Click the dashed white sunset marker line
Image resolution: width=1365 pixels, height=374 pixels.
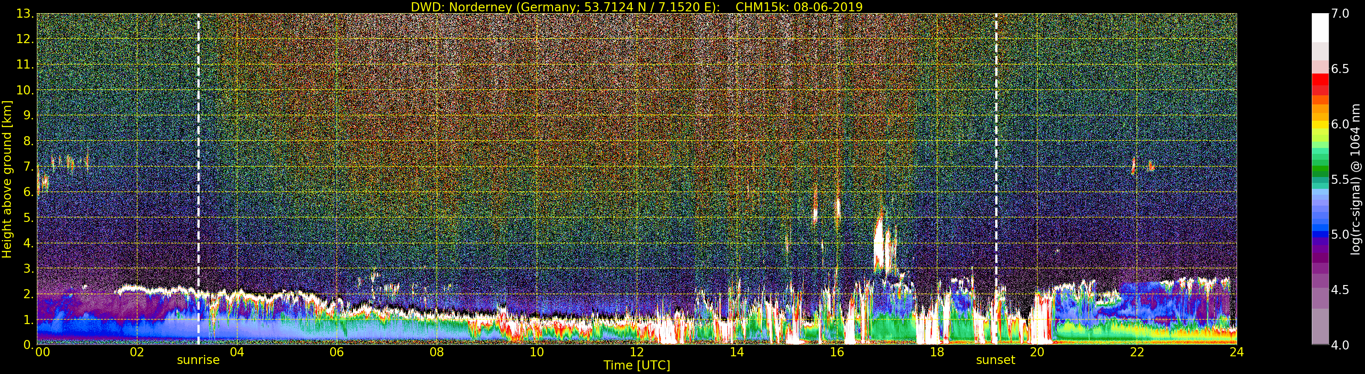pos(996,179)
